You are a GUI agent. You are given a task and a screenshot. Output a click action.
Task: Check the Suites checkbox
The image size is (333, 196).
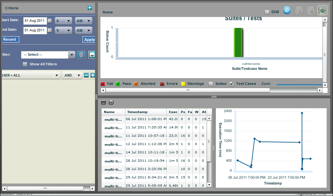point(211,84)
